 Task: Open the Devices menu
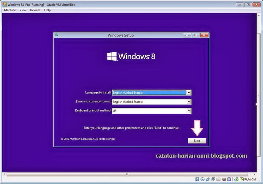[35, 10]
